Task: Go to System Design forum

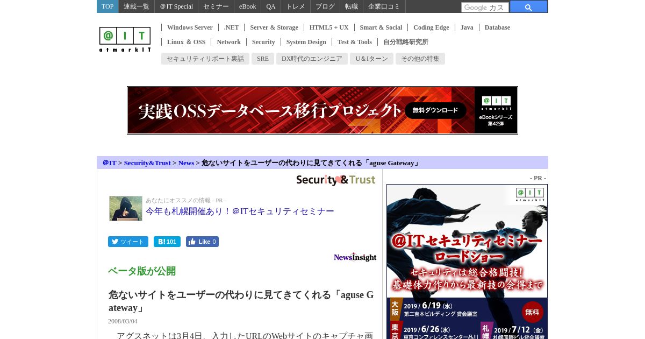Action: pyautogui.click(x=306, y=42)
